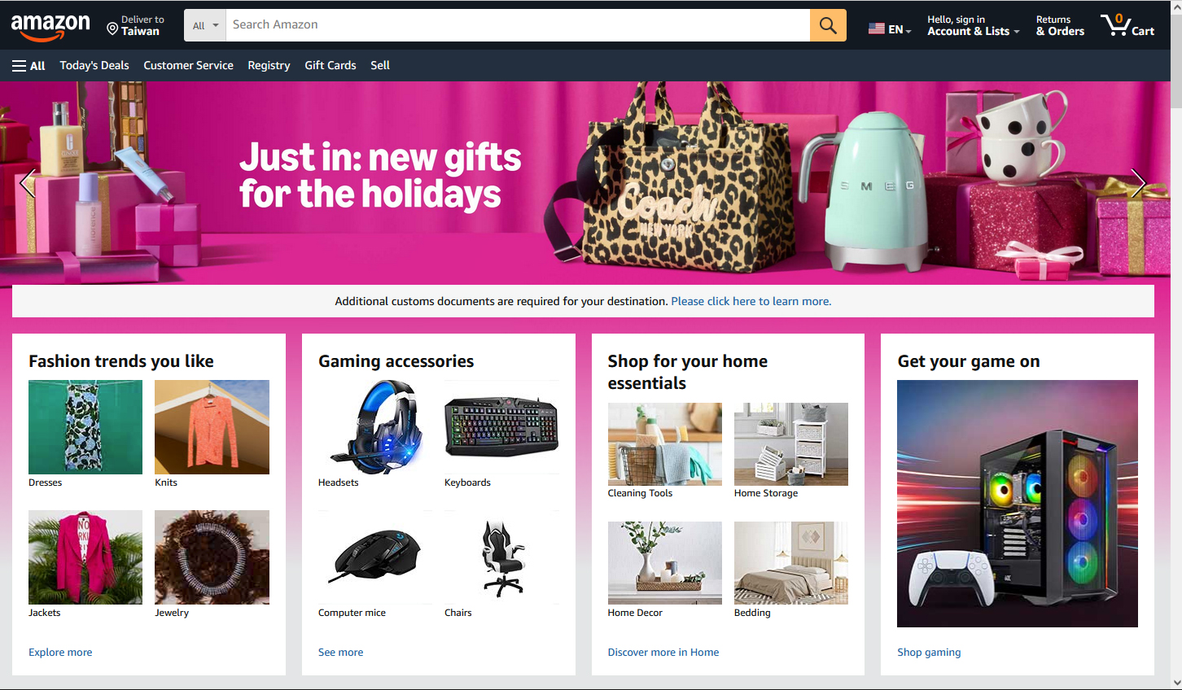Open Today's Deals in navigation bar
The height and width of the screenshot is (690, 1182).
[x=94, y=65]
